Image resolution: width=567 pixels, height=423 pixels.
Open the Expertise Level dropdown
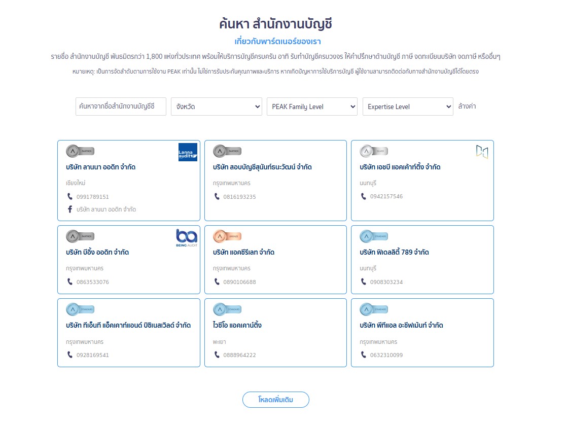click(408, 107)
